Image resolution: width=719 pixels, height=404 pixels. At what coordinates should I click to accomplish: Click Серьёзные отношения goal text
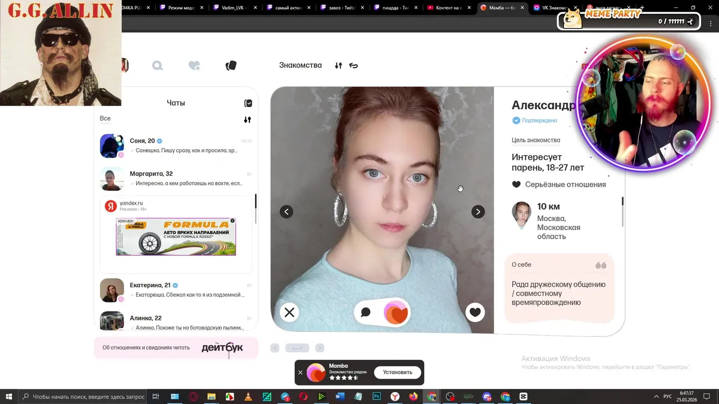(565, 185)
